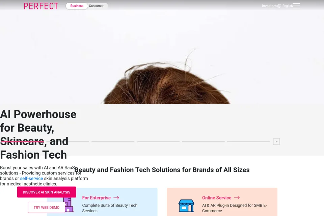Select the last slide progress bar
Viewport: 324px width, 216px height.
[x=248, y=142]
